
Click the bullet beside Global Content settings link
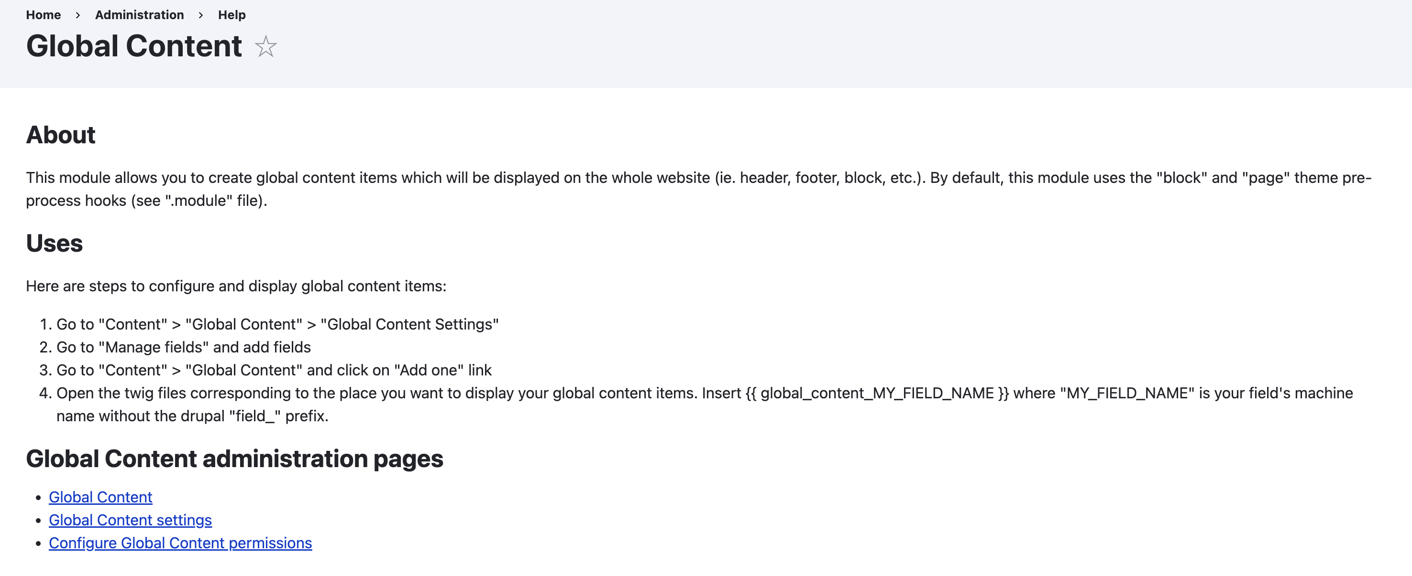[37, 520]
